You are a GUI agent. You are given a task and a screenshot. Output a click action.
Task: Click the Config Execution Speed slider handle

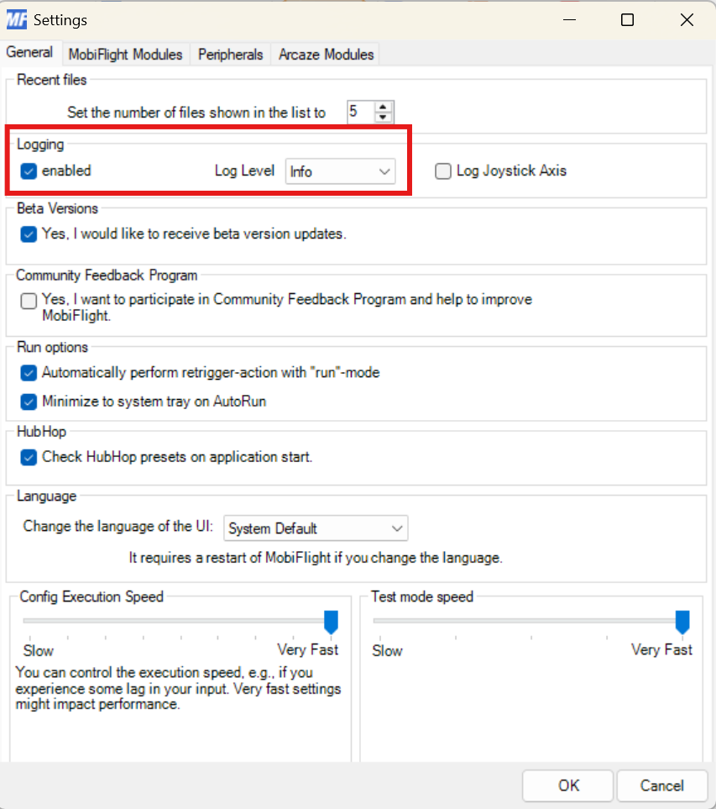click(331, 622)
